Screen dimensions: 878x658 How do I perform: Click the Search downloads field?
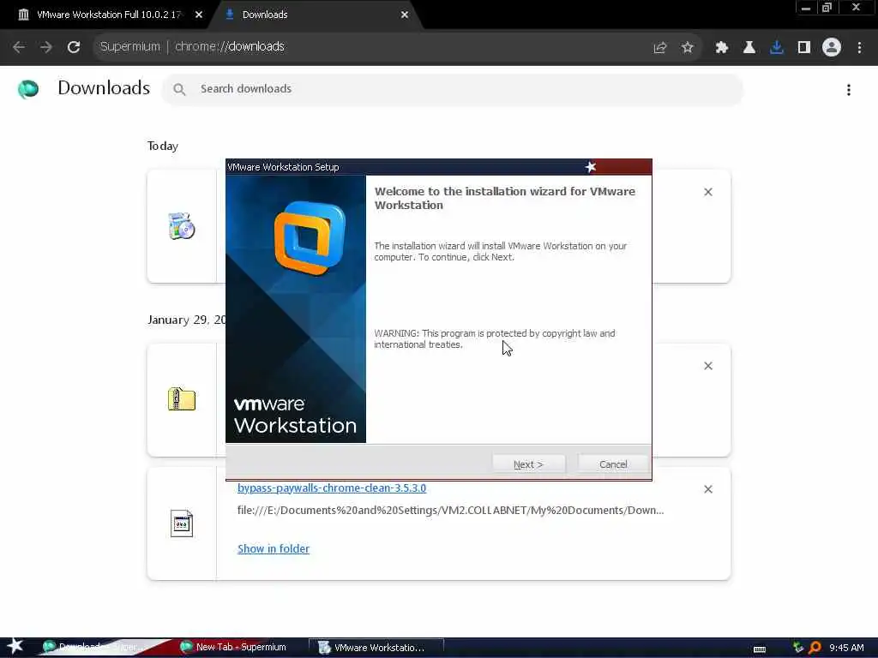pos(453,89)
